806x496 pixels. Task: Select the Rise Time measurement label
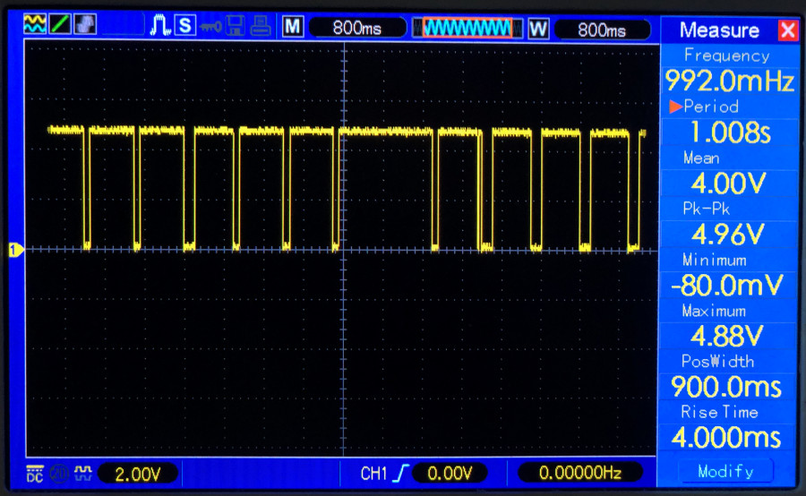[x=720, y=412]
